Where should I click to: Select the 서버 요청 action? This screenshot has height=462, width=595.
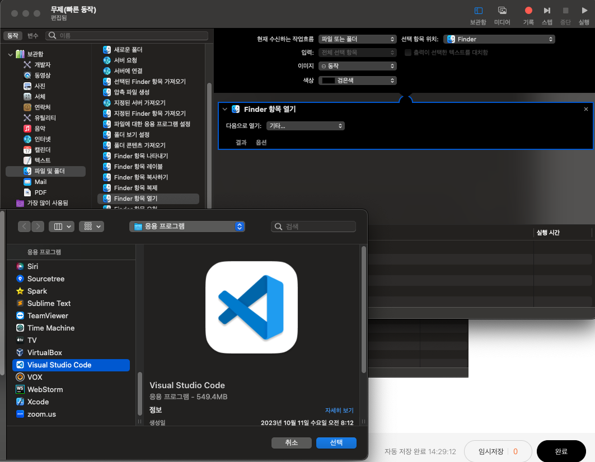pyautogui.click(x=125, y=60)
